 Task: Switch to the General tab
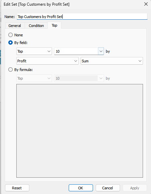click(x=15, y=26)
